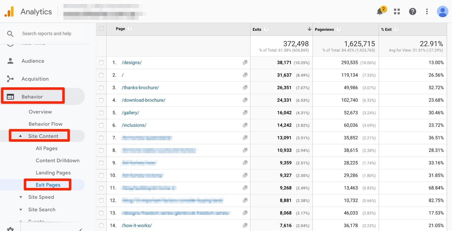Open /download-brochure/ external link icon
The image size is (452, 231).
click(245, 100)
